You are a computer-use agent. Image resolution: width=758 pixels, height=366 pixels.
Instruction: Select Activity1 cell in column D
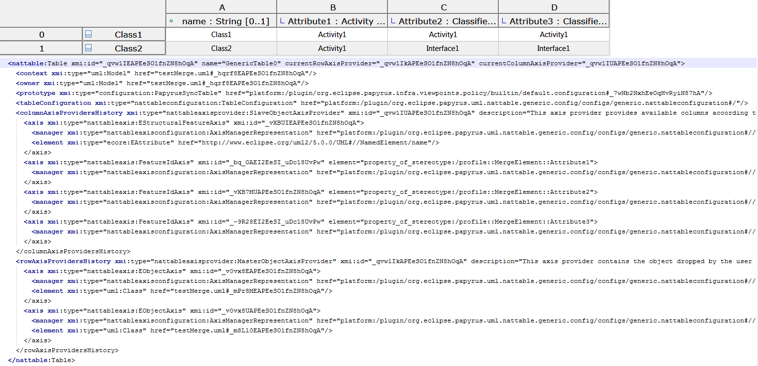(x=554, y=34)
